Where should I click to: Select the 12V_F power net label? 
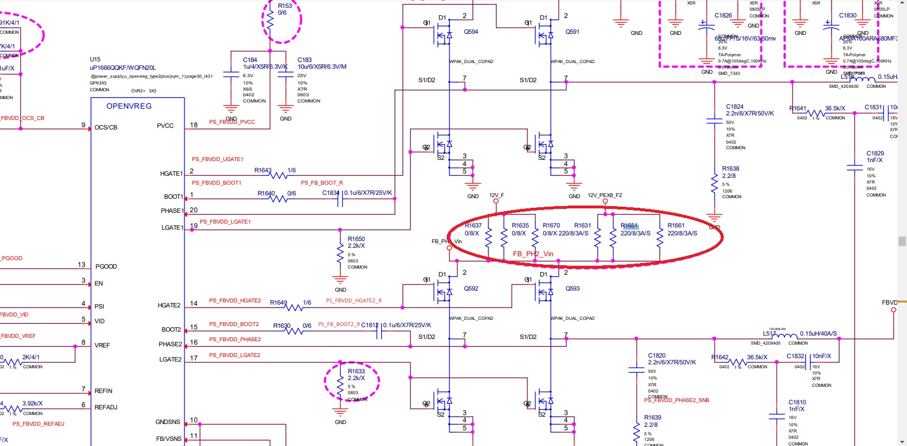496,195
